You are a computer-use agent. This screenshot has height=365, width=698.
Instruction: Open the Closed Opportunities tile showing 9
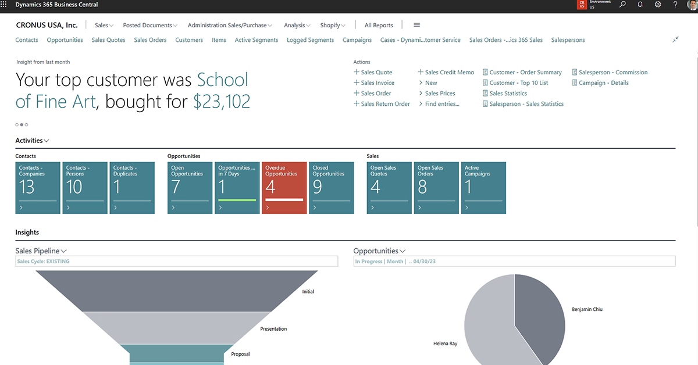332,188
